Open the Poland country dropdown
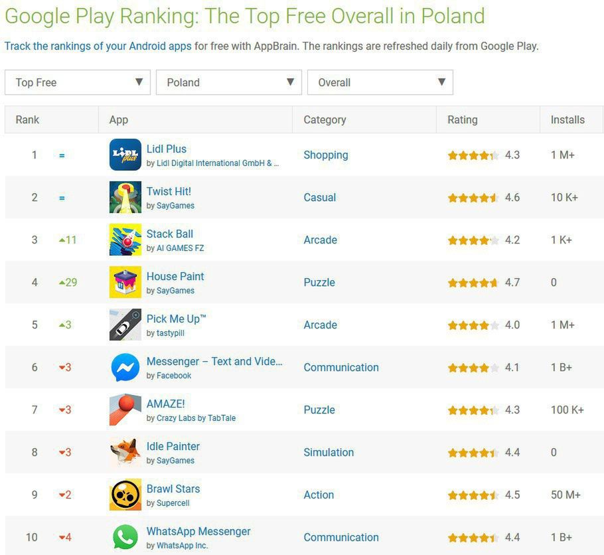 (229, 82)
